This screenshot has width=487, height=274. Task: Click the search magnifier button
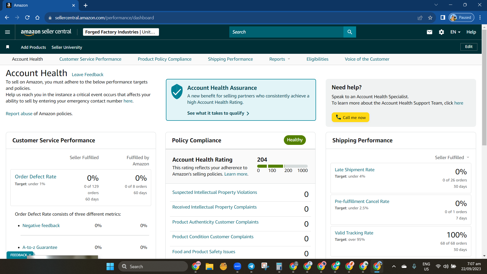pos(350,32)
